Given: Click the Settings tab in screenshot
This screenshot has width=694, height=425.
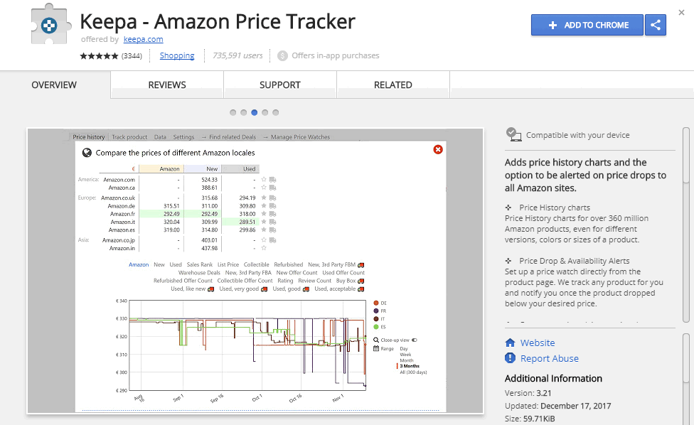Looking at the screenshot, I should [183, 136].
